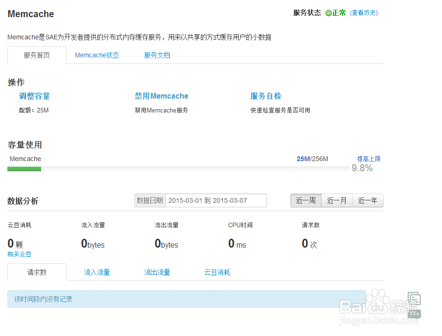Switch to 流入流量 chart tab
This screenshot has width=442, height=336.
[97, 272]
